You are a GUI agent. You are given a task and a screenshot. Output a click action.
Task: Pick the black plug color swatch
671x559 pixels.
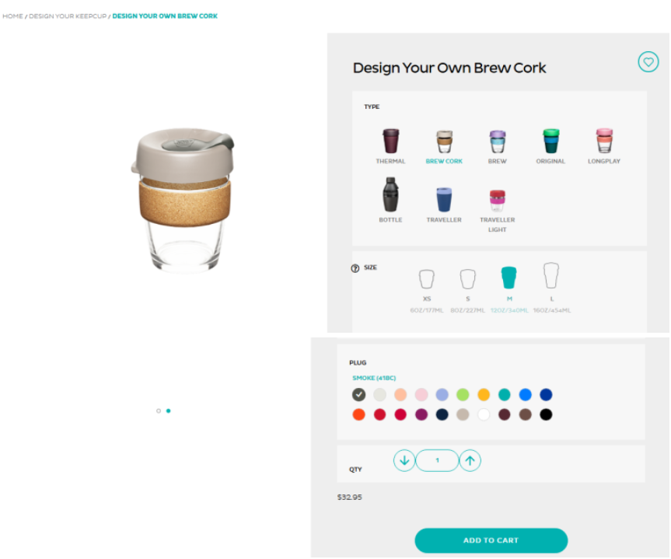[546, 414]
